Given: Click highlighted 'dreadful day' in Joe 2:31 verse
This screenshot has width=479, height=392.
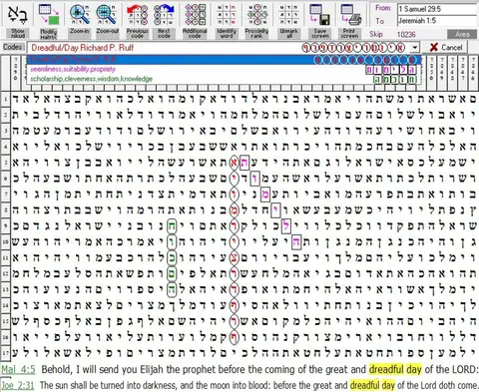Looking at the screenshot, I should (x=372, y=385).
